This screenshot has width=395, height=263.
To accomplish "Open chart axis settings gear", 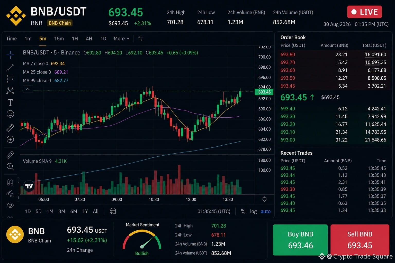I will (264, 199).
